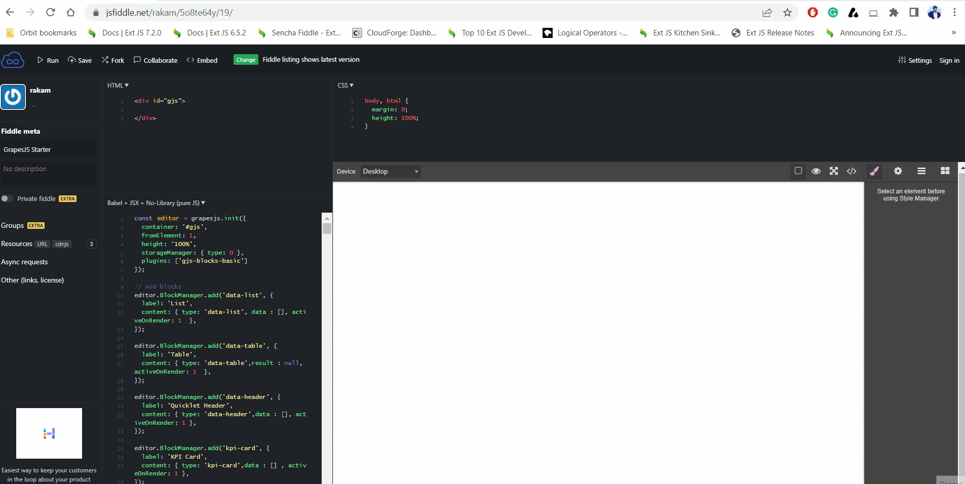
Task: Reload the browser page
Action: coord(50,13)
